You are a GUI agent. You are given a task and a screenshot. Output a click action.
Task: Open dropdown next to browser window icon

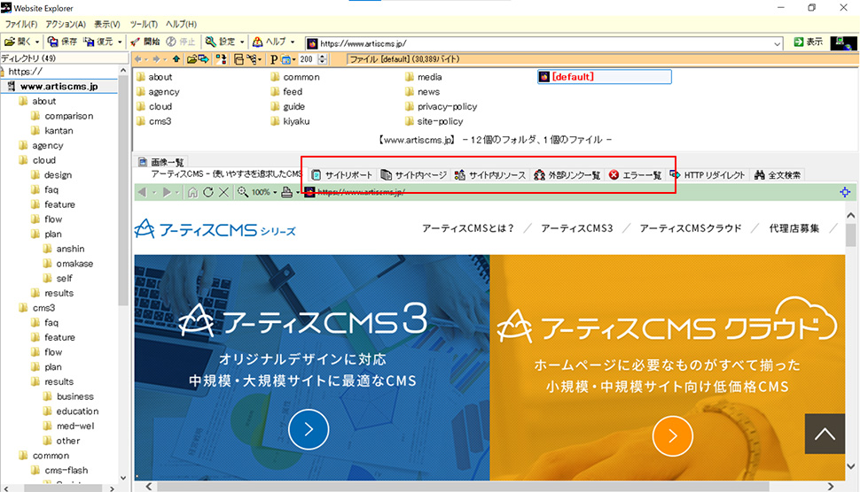(x=294, y=59)
